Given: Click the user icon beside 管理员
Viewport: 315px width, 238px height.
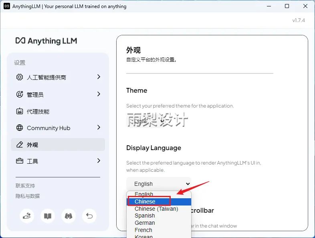Looking at the screenshot, I should coord(20,94).
